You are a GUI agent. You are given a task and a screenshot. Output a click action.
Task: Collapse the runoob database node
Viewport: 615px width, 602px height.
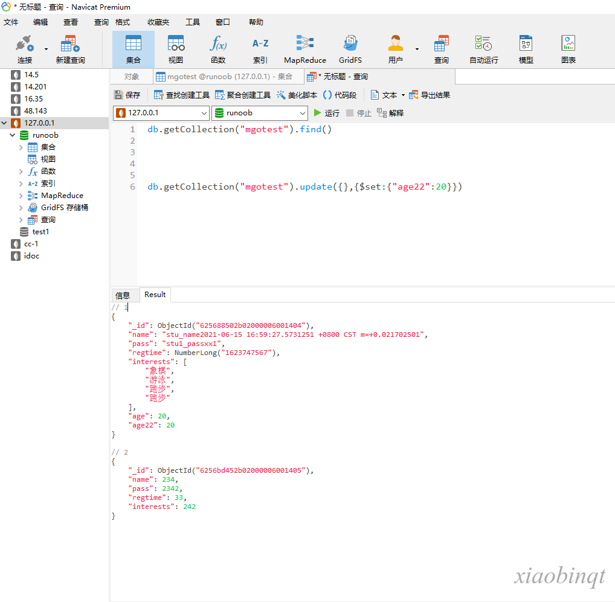tap(13, 135)
